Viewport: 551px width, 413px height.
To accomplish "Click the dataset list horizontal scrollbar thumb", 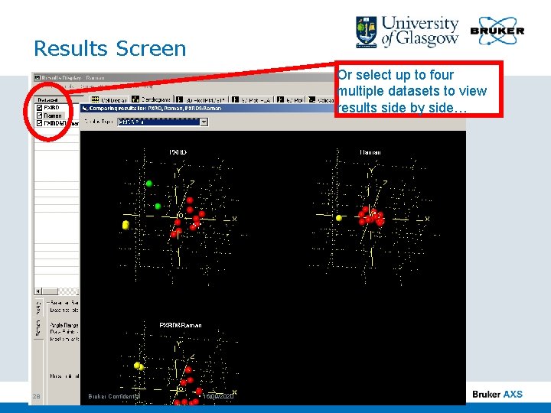I will click(x=50, y=291).
